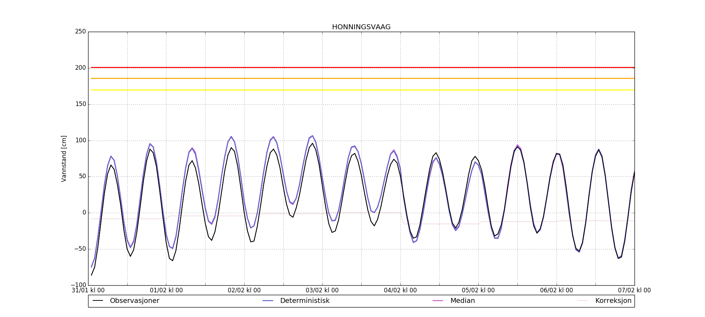Click the magenta Median legend line swatch
This screenshot has width=705, height=317.
click(438, 301)
